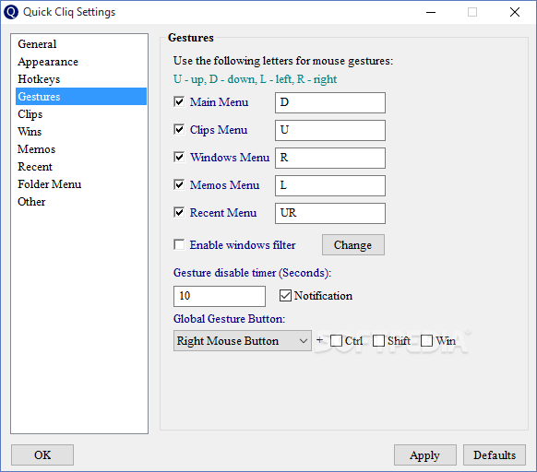Restore settings with the Defaults button
The width and height of the screenshot is (537, 472).
click(495, 454)
